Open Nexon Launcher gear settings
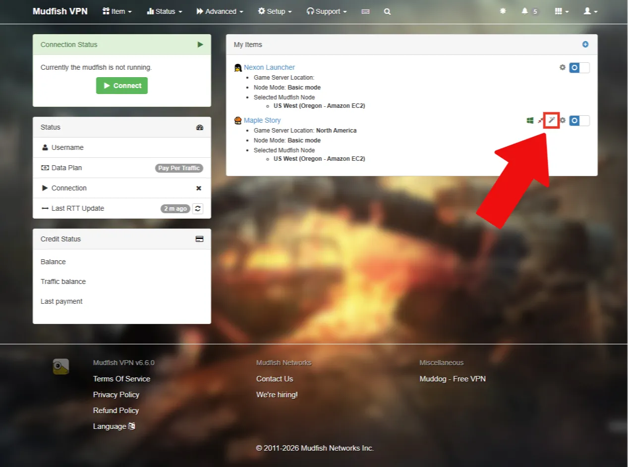628x467 pixels. (562, 67)
